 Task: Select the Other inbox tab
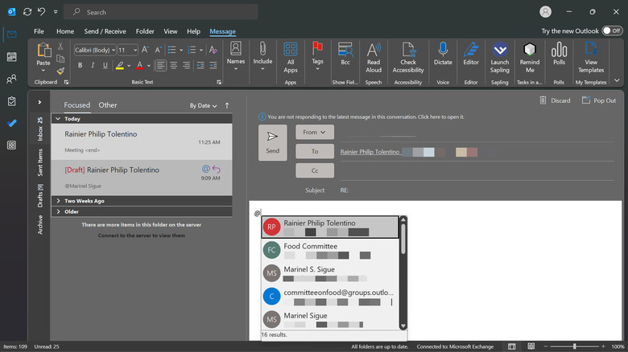point(108,104)
